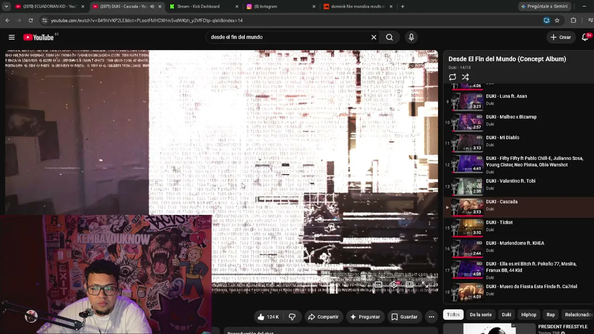Mute the DUKI - Cascada tab audio
The height and width of the screenshot is (334, 594).
click(x=152, y=6)
